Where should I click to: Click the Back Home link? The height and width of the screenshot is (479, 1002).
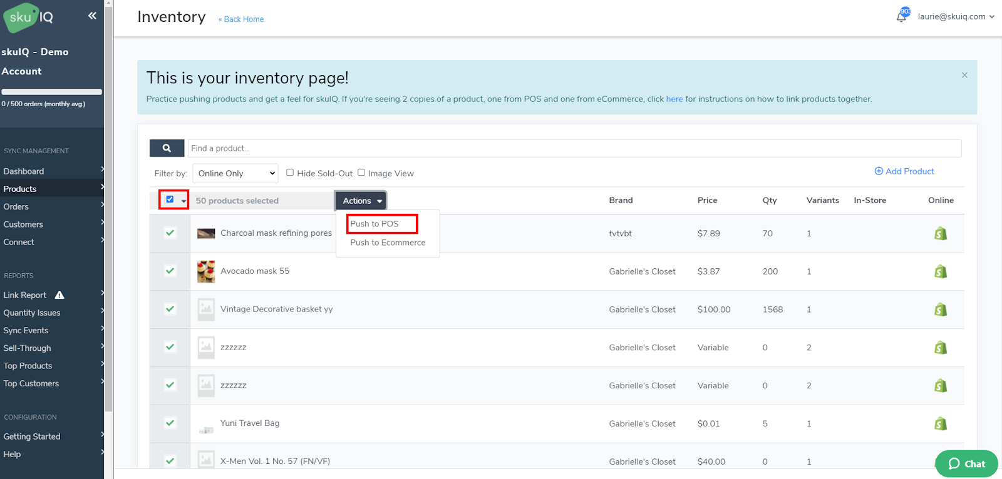coord(242,19)
